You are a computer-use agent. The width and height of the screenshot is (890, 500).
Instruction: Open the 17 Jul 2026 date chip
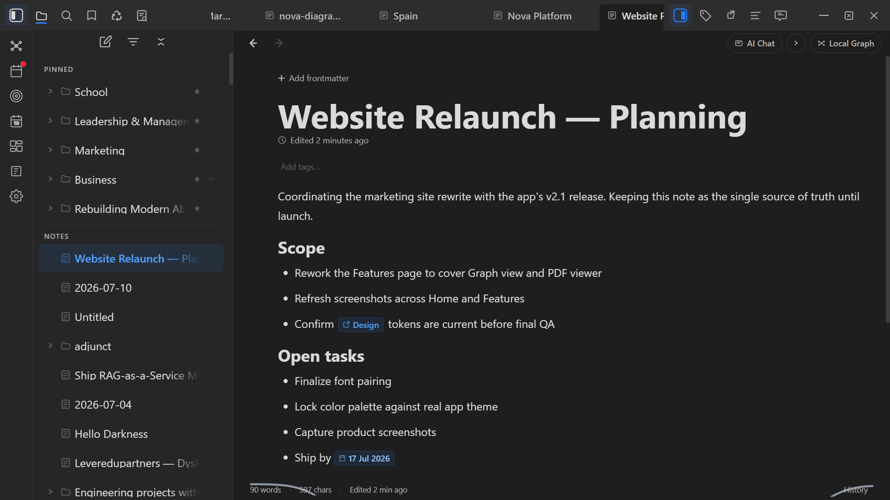364,458
